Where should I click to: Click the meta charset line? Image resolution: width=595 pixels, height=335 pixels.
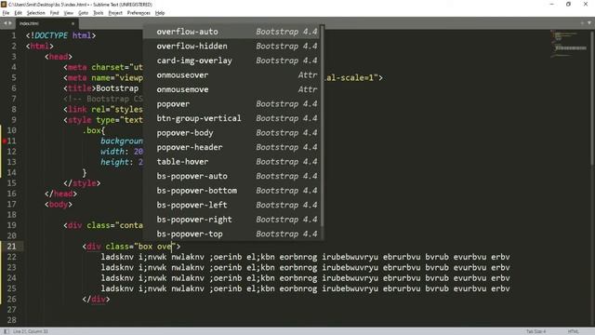click(103, 67)
